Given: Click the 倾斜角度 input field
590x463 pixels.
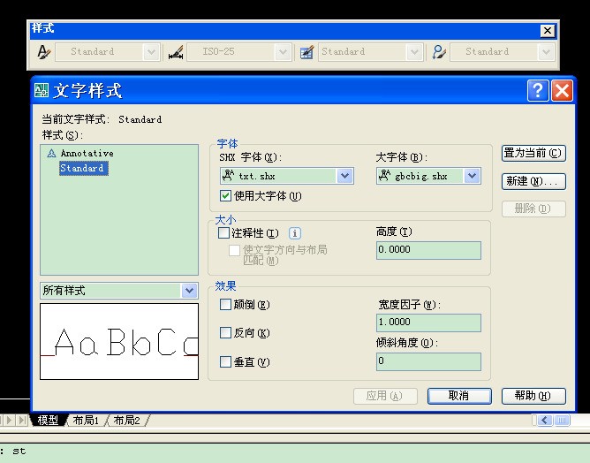Looking at the screenshot, I should point(428,361).
